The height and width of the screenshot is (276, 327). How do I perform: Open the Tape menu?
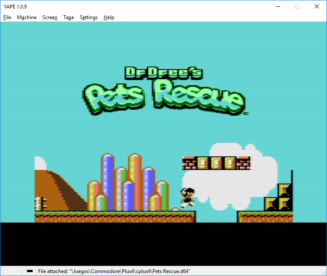point(69,17)
